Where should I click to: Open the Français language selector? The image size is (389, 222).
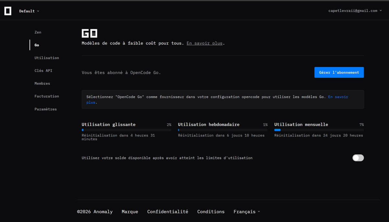coord(247,212)
